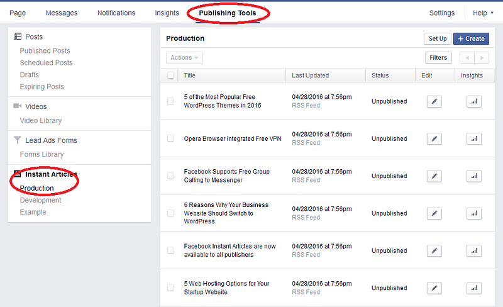The image size is (503, 307).
Task: View insights for '5 of the Most Popular Free WordPress Themes'
Action: point(474,101)
